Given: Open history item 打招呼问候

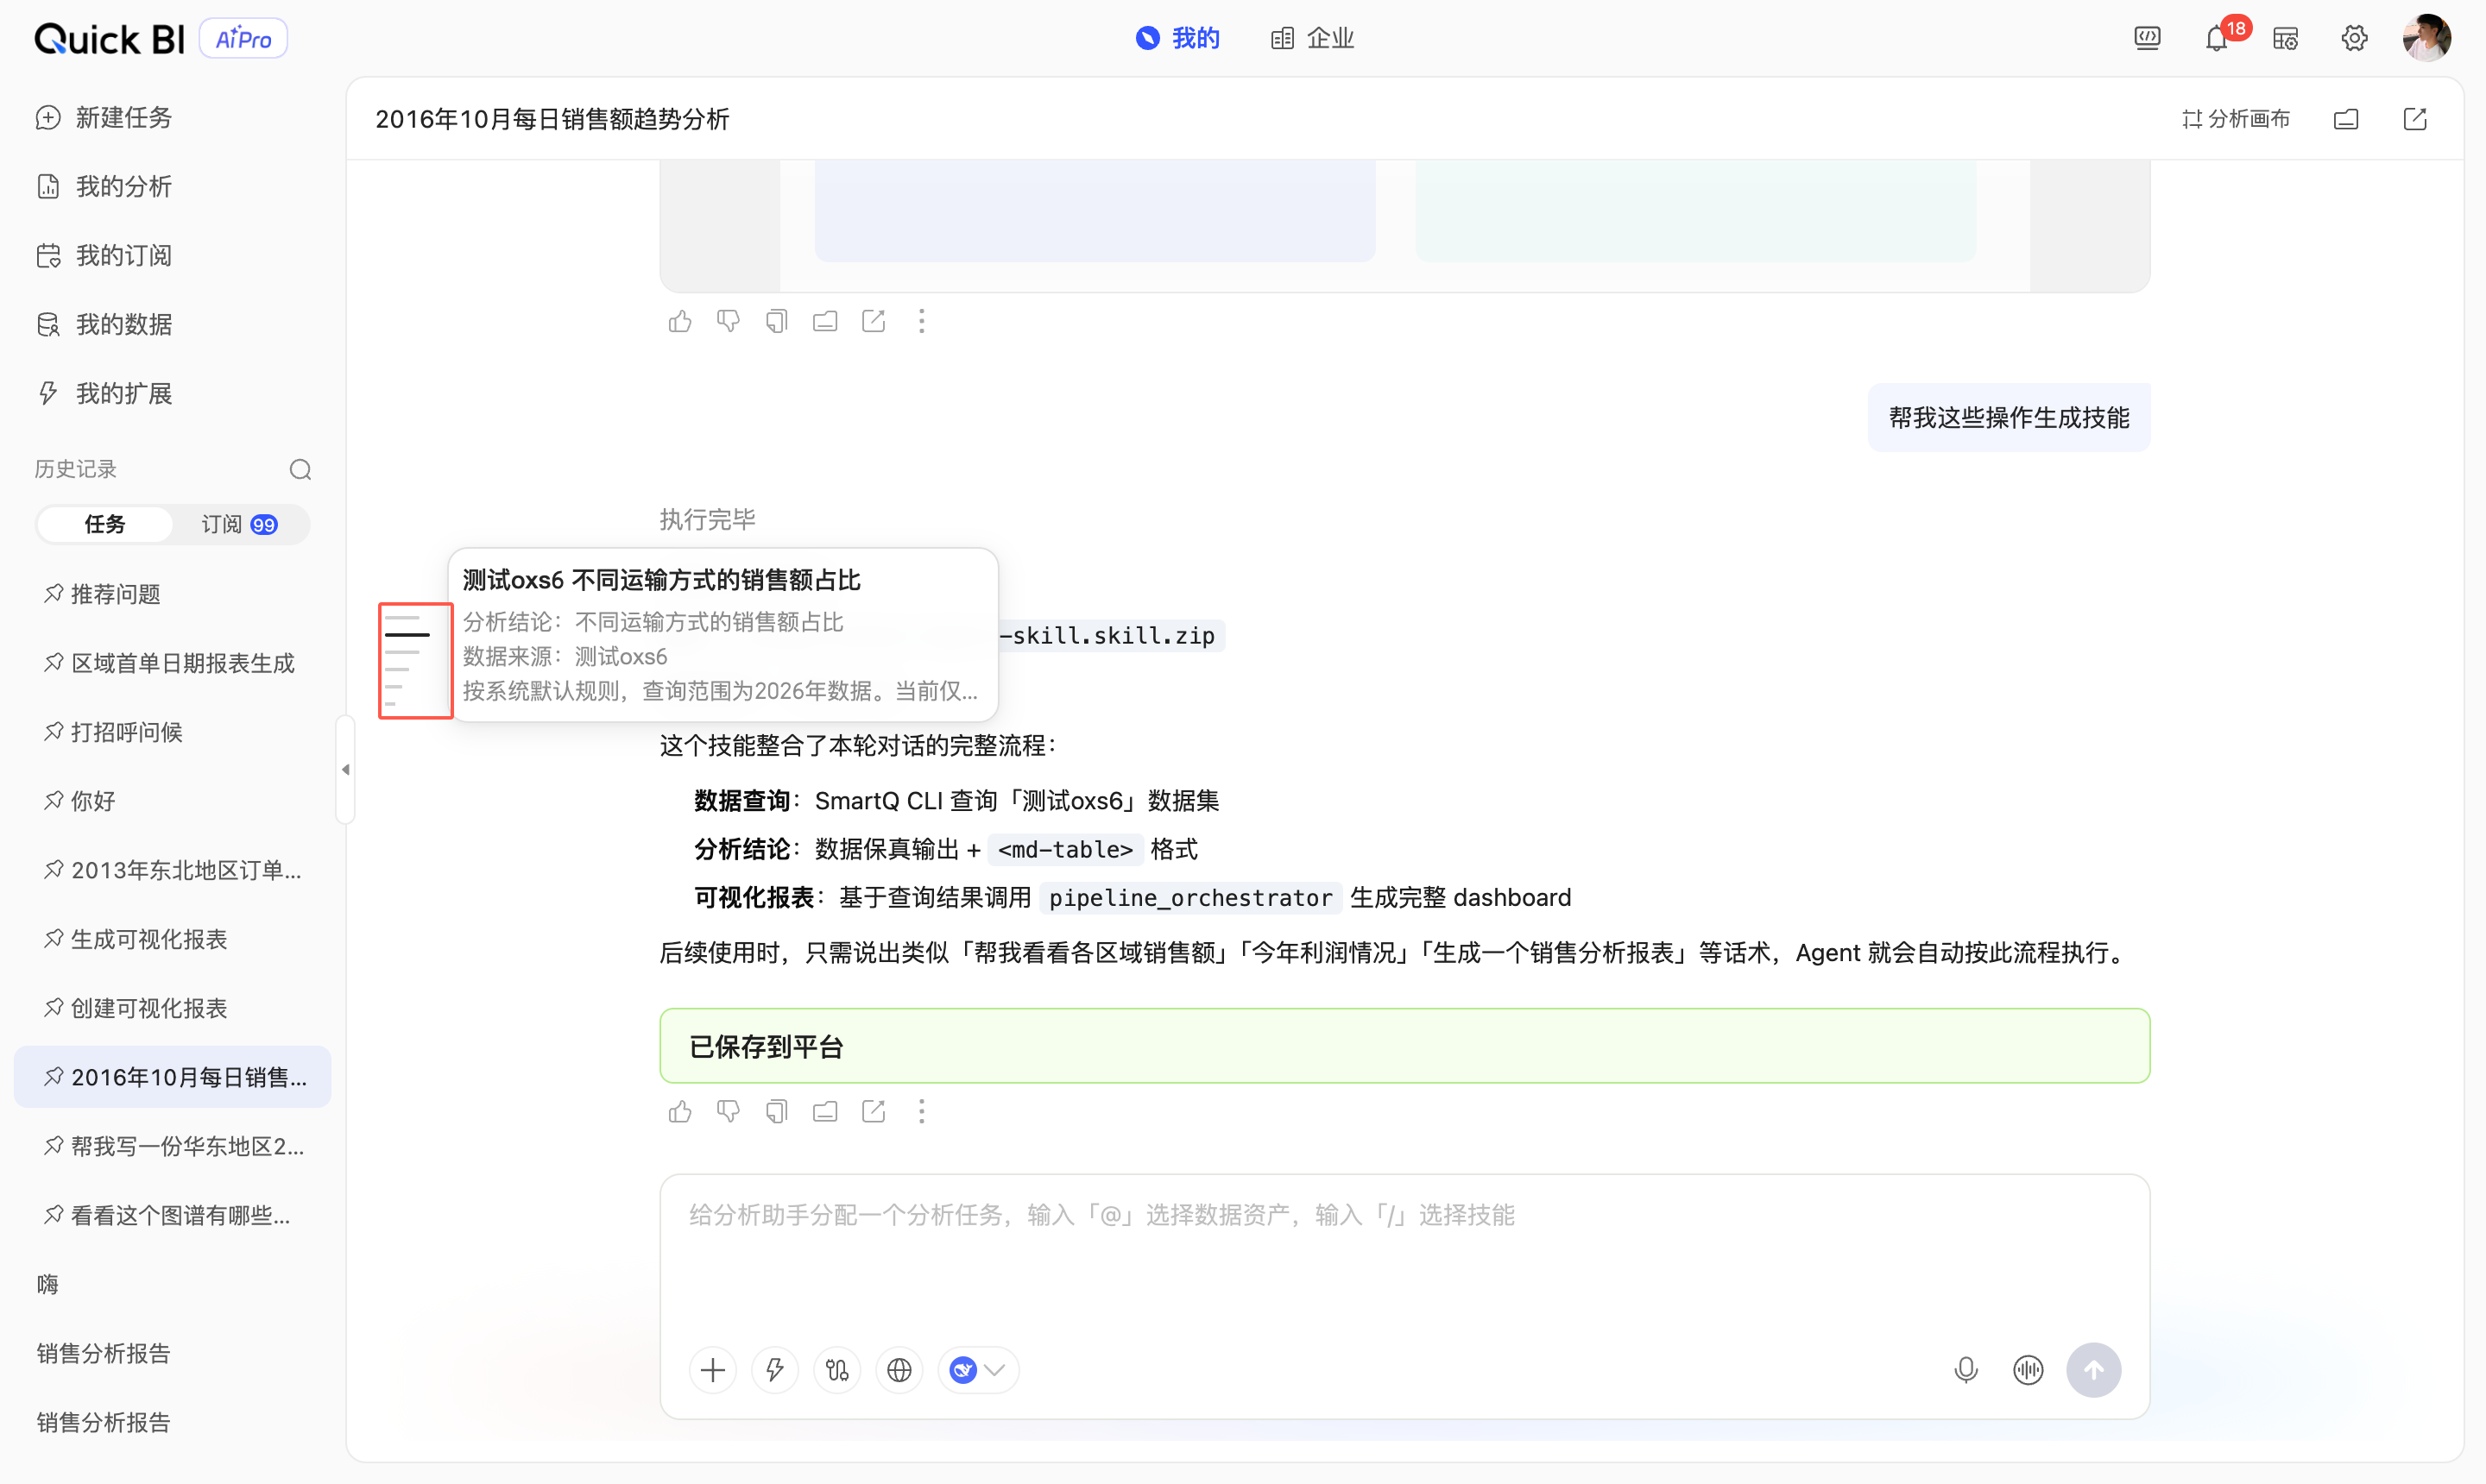Looking at the screenshot, I should point(172,732).
